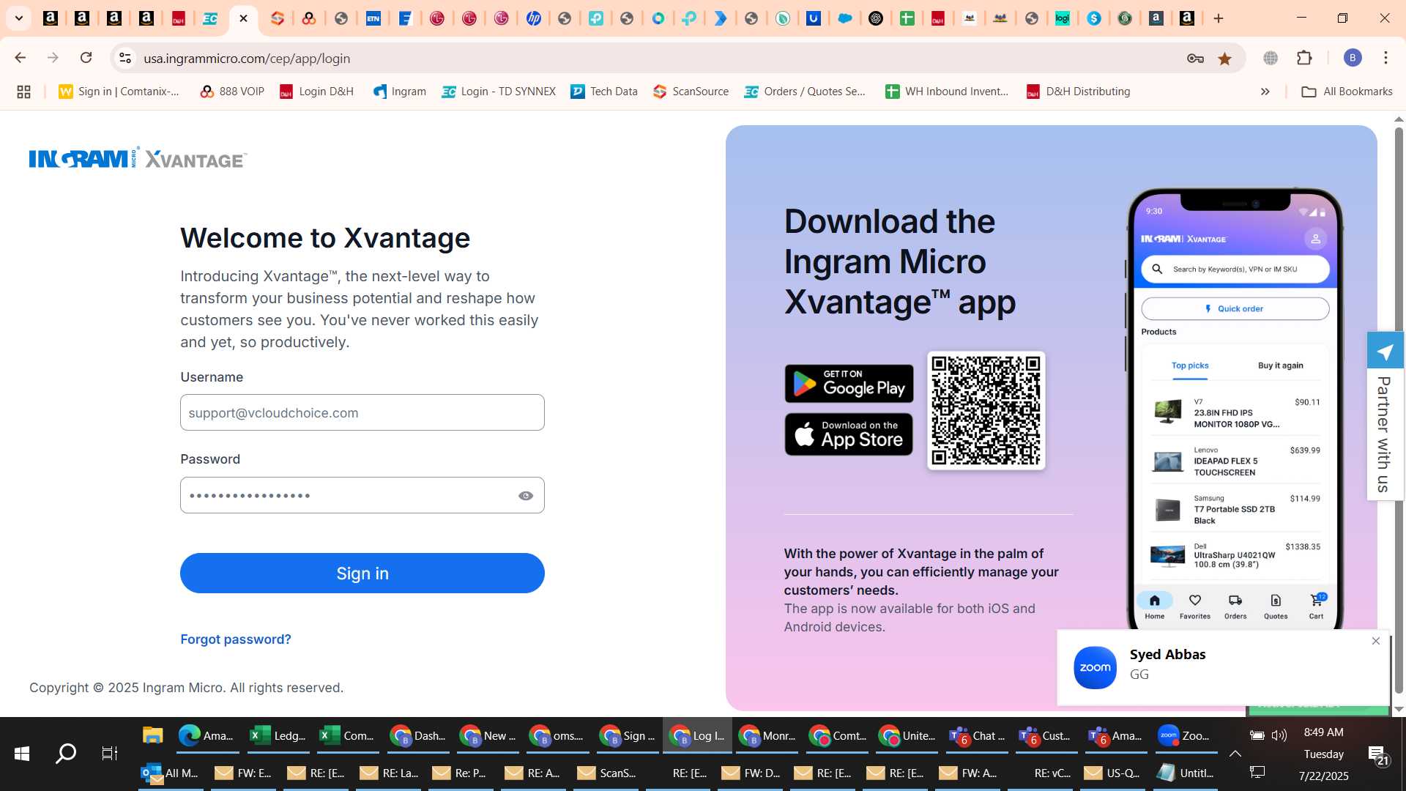Open the ScanSource bookmark
1406x791 pixels.
691,92
